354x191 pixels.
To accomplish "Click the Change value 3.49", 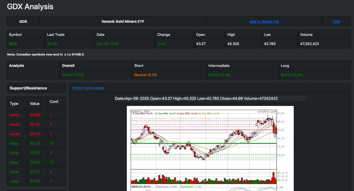I will 161,44.
